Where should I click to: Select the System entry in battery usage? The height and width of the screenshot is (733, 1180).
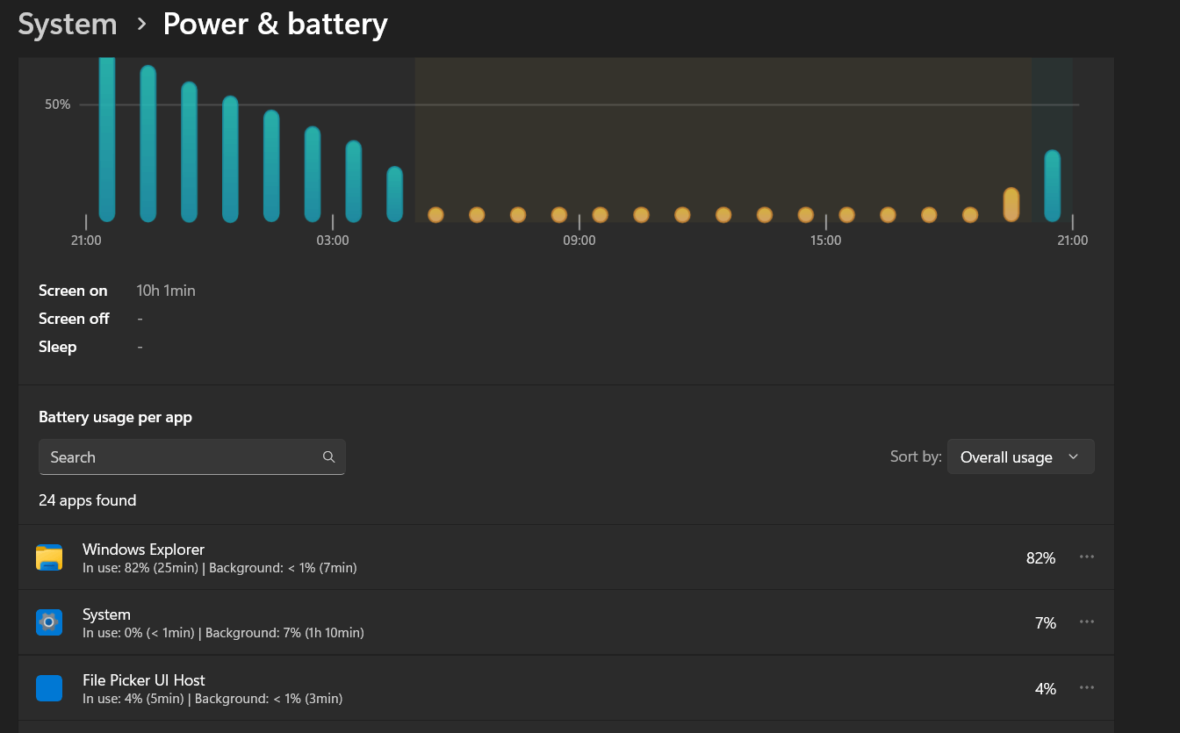tap(351, 622)
